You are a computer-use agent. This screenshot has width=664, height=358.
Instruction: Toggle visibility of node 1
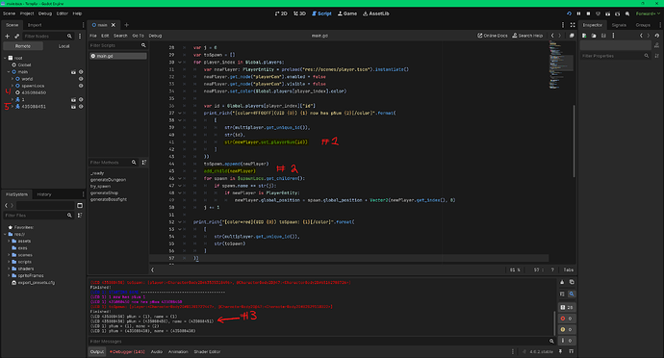81,99
